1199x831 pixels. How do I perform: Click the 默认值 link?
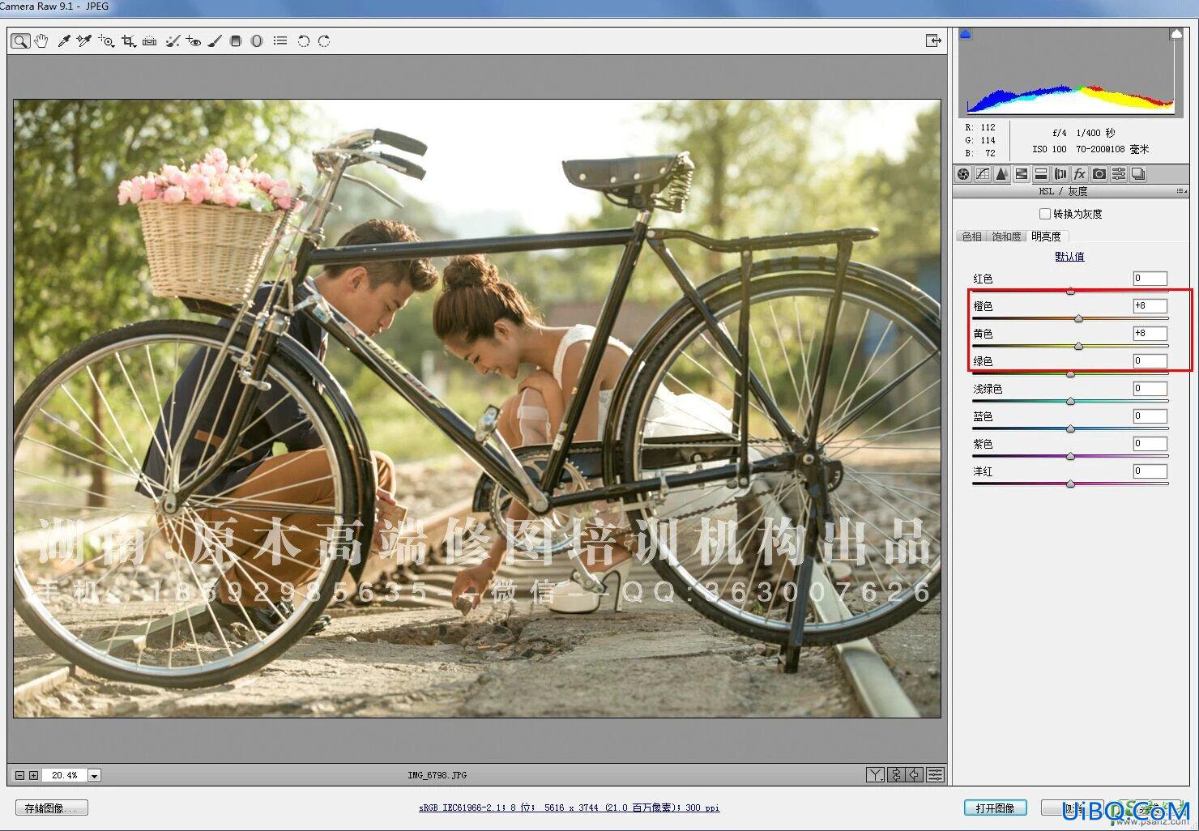(x=1069, y=257)
